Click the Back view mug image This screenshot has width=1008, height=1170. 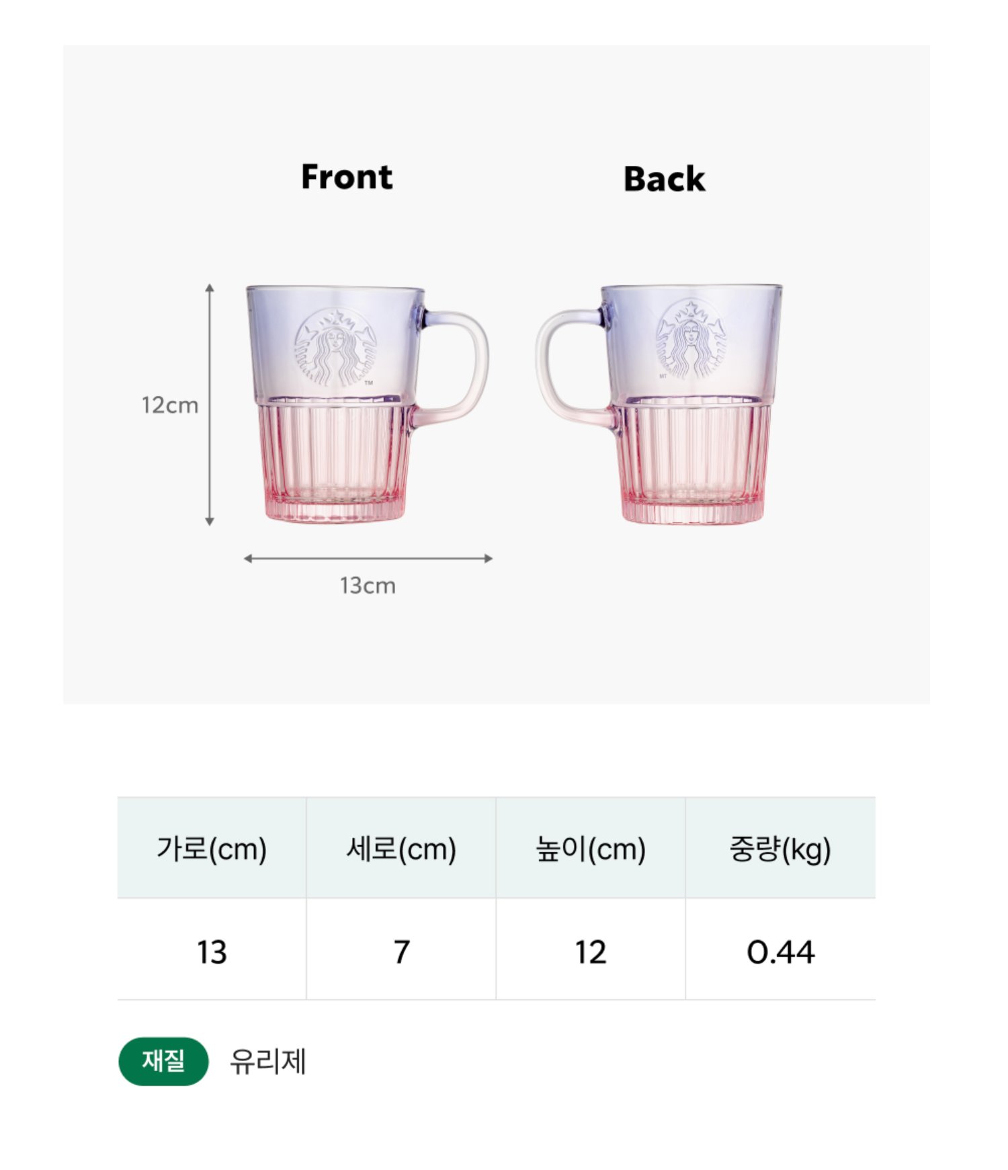click(659, 404)
